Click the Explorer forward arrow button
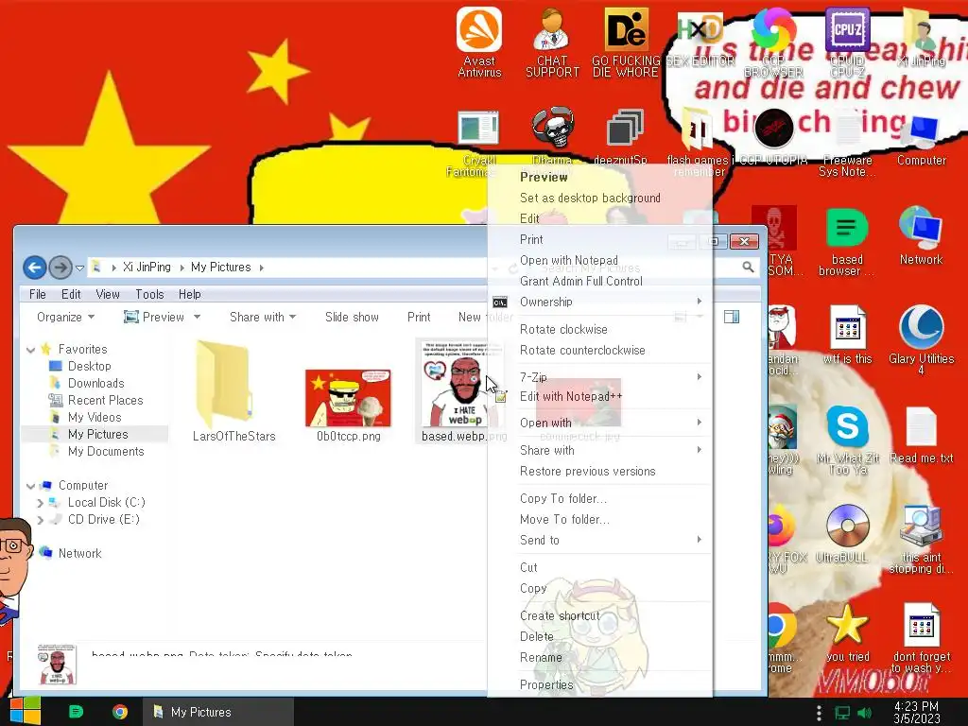968x726 pixels. pyautogui.click(x=60, y=268)
